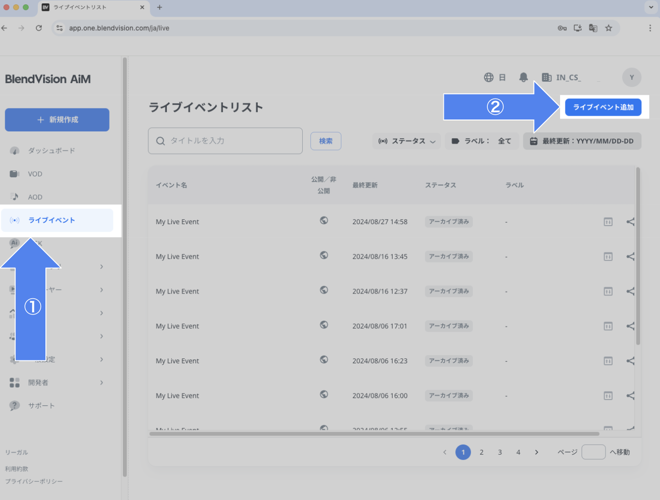Click the public globe icon for 2024/08/16 12:37 event
The width and height of the screenshot is (660, 500).
[324, 290]
